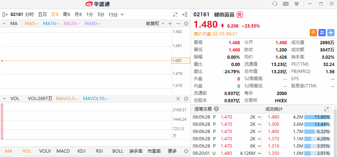Select 15分 chart period
This screenshot has height=157, width=337.
click(113, 15)
